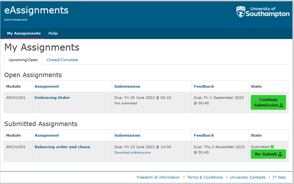Select the Upcoming/Open tab
Viewport: 294px width, 184px height.
pos(23,60)
